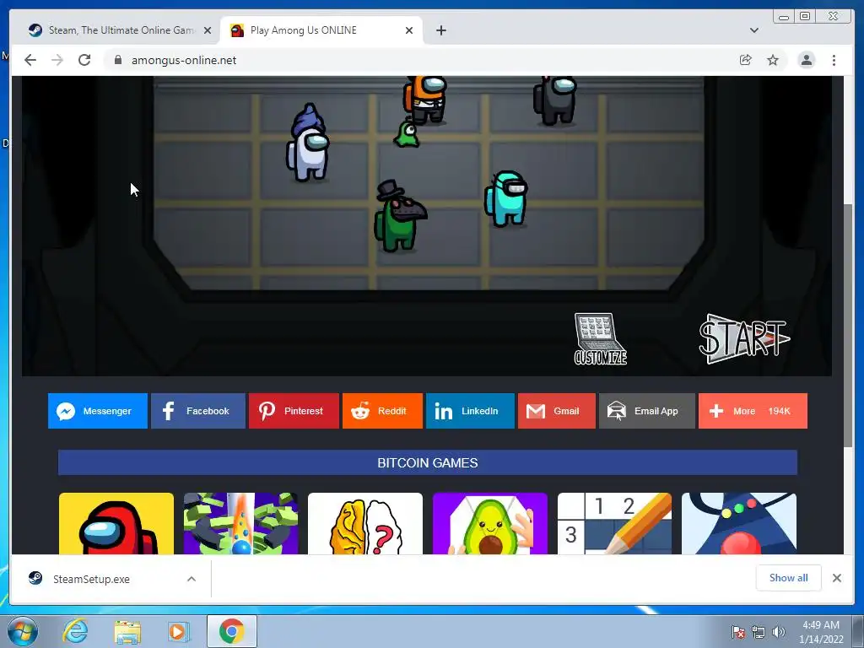Close the downloads bar
The width and height of the screenshot is (864, 648).
click(x=837, y=578)
